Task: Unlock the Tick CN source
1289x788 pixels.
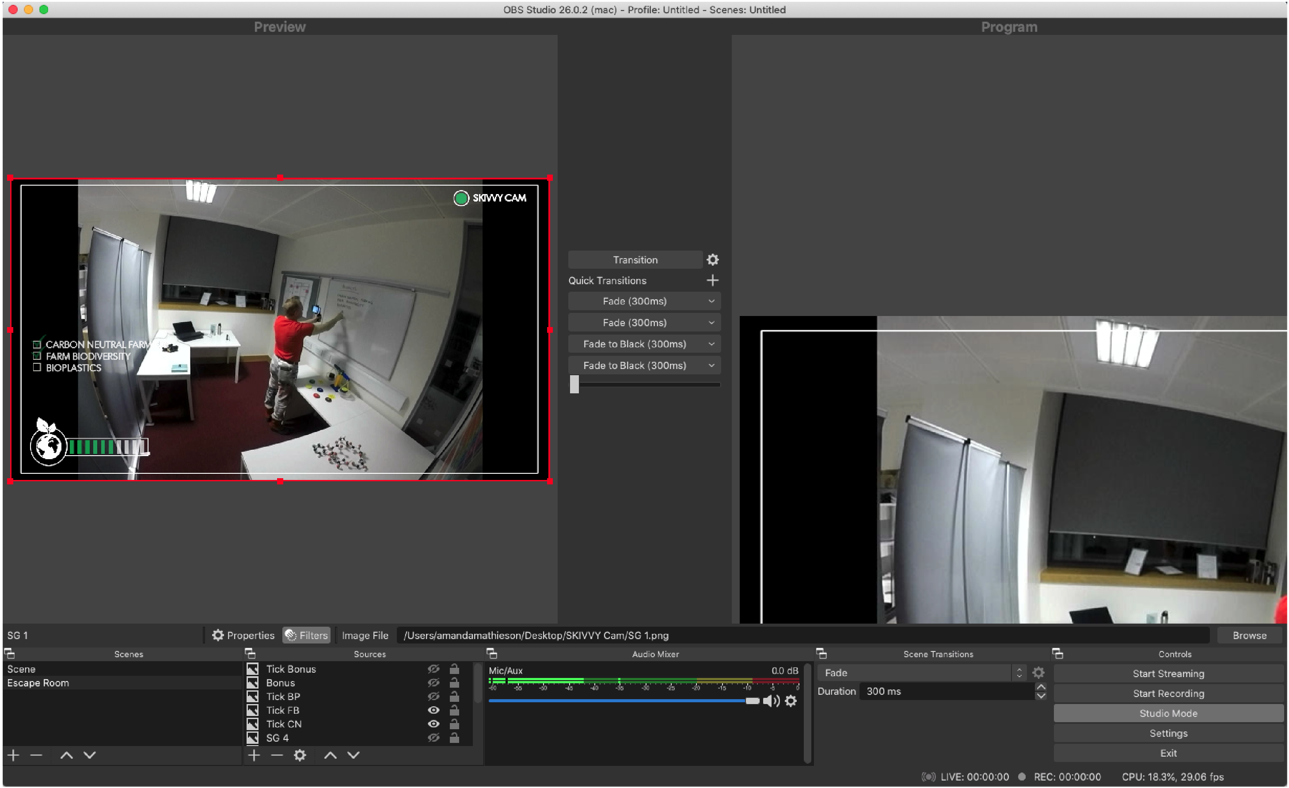Action: tap(455, 723)
